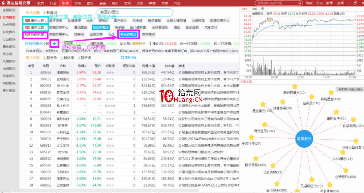Open 热点专题 in the left sidebar

9,25
